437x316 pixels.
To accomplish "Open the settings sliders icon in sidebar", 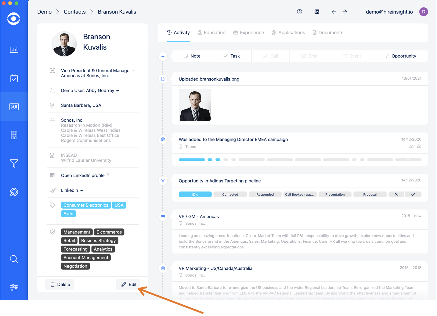I will (14, 288).
